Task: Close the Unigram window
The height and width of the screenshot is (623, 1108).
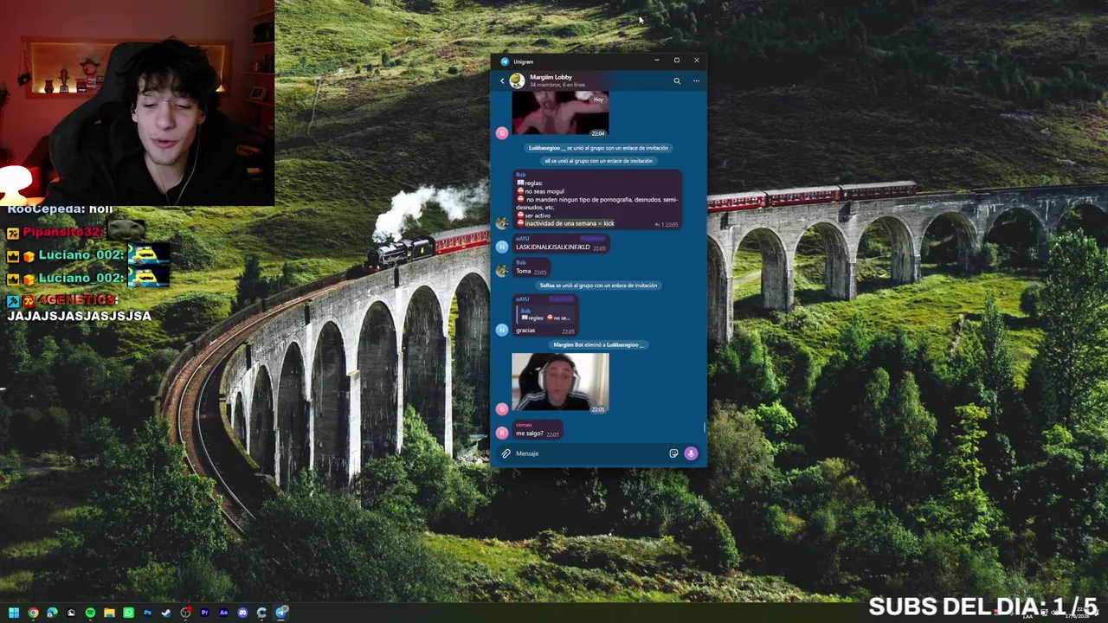Action: point(696,61)
